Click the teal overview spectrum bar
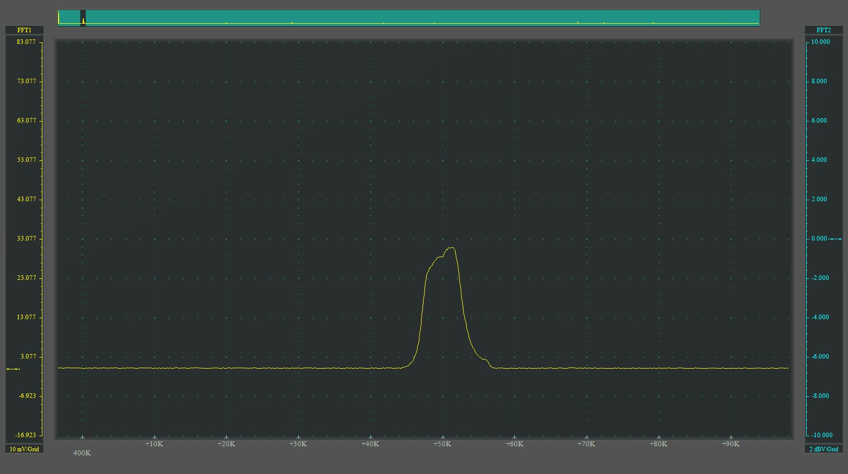This screenshot has height=474, width=848. coord(409,18)
